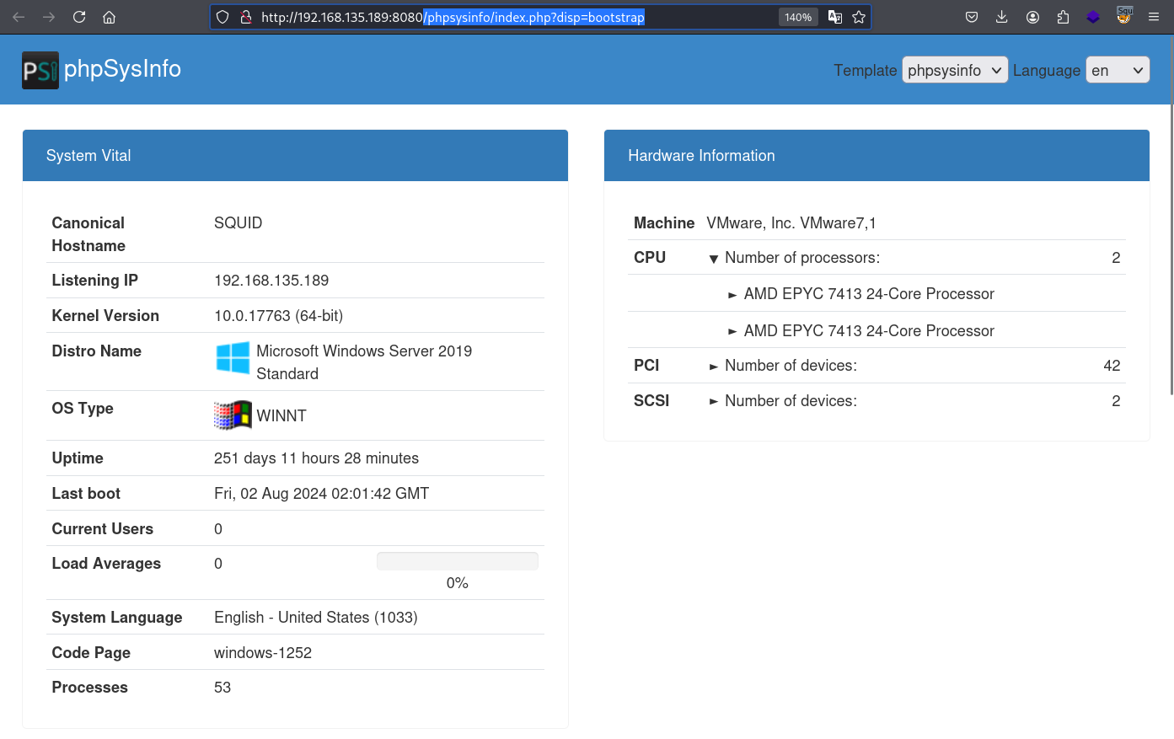Open the translate page icon
1174x739 pixels.
coord(835,17)
